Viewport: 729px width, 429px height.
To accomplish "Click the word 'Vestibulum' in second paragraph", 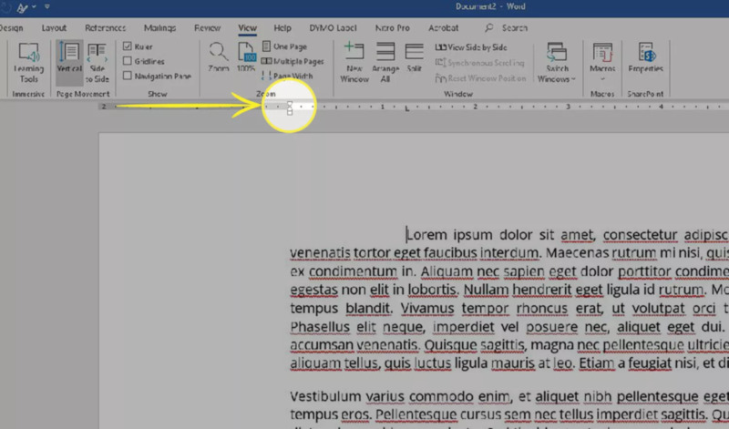I will 325,396.
